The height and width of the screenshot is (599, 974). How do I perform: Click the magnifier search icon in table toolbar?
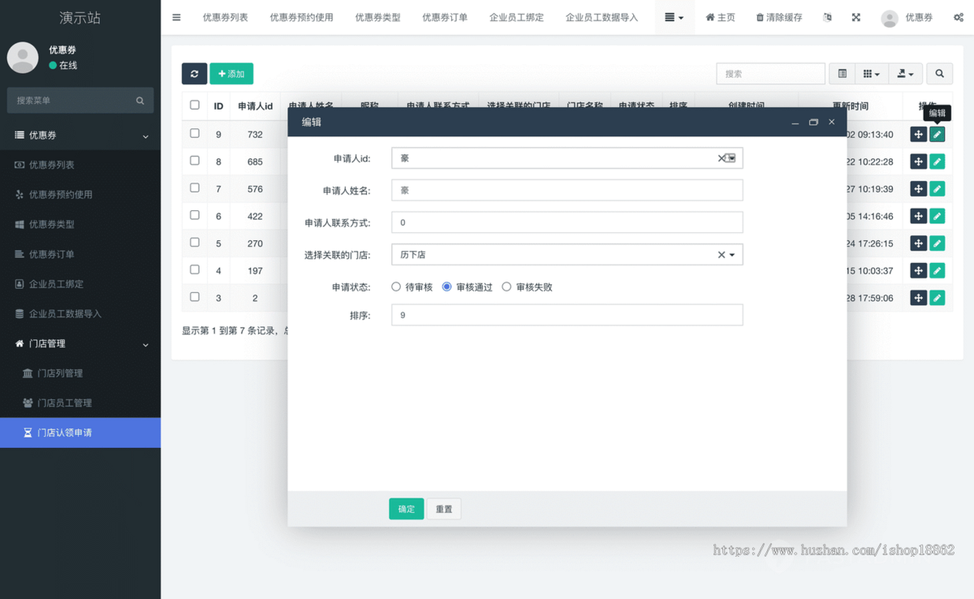point(939,73)
